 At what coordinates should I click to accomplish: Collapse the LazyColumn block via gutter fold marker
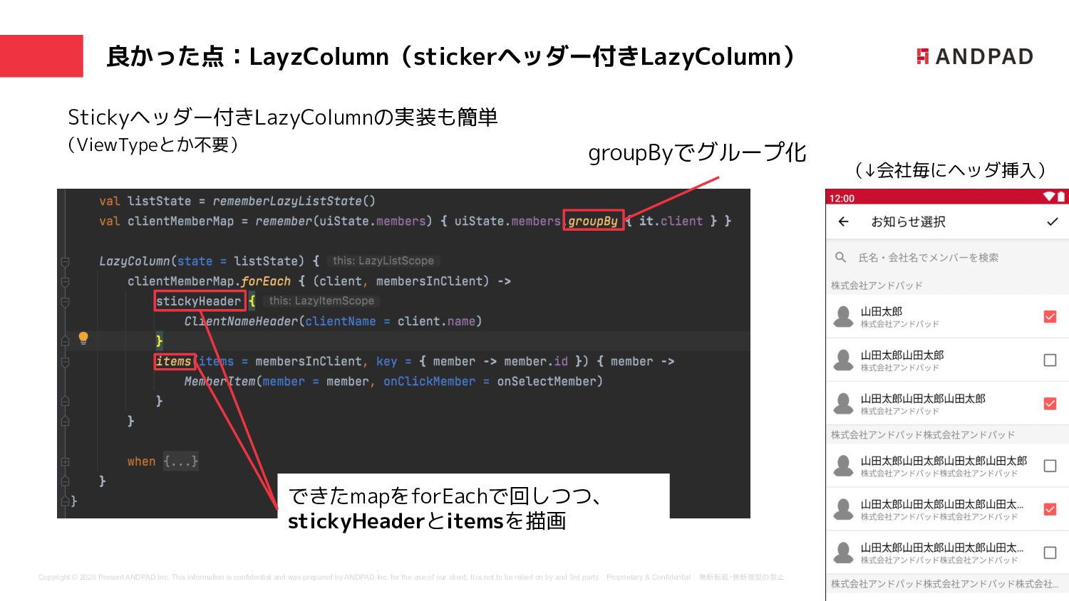(x=65, y=262)
